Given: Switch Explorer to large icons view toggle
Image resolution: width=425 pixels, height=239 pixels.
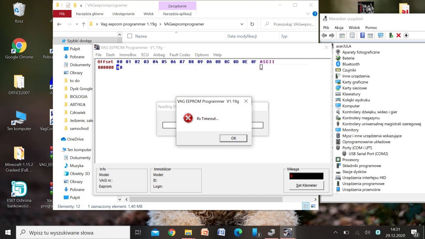Looking at the screenshot, I should pos(313,206).
